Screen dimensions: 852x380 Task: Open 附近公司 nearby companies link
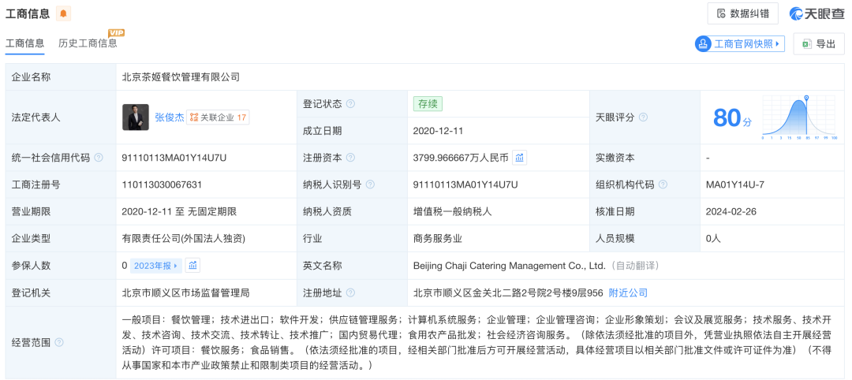click(x=628, y=292)
